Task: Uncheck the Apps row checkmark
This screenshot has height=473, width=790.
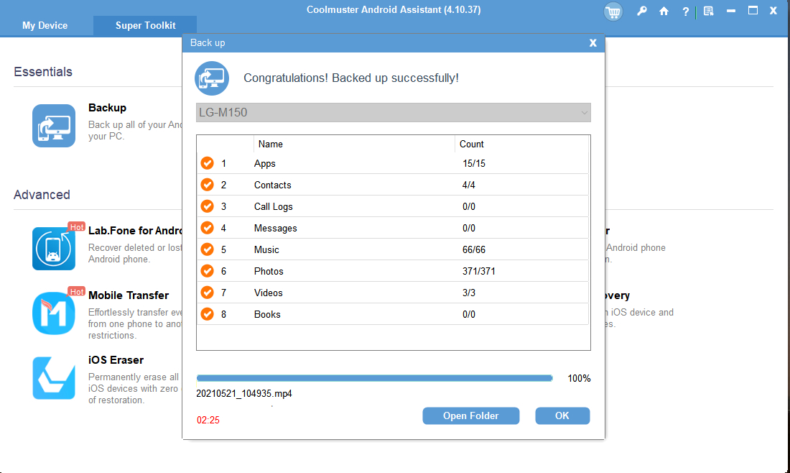Action: tap(207, 163)
